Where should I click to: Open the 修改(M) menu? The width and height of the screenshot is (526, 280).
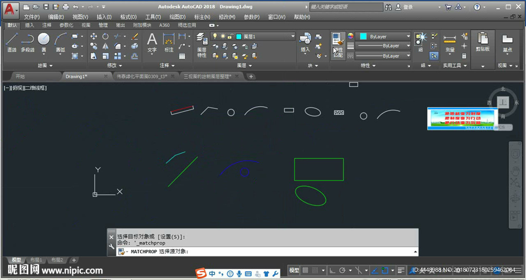pos(227,17)
